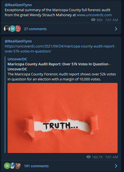
Task: Visit the www.uncoverdc.com link
Action: [x=94, y=15]
